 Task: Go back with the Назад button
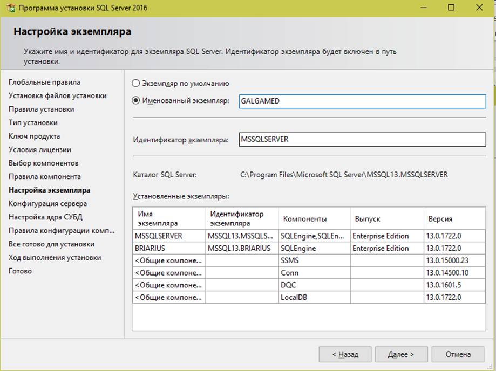pos(345,355)
